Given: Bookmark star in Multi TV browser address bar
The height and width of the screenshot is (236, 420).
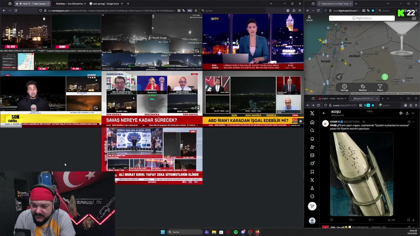Looking at the screenshot, I should coord(196,10).
